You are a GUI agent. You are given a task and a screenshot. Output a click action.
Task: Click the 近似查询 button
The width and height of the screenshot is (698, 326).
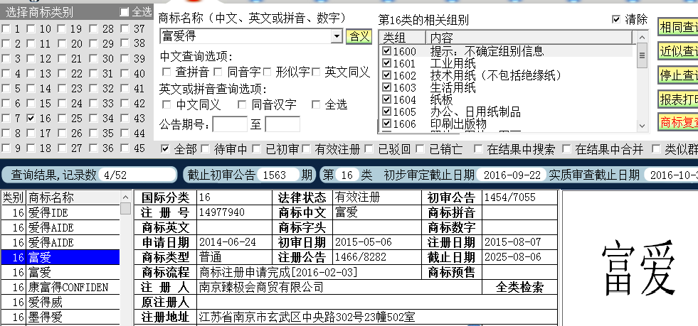click(678, 51)
